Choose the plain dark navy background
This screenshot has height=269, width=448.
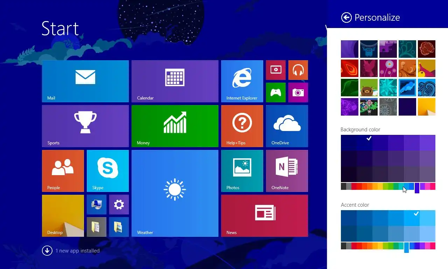(407, 107)
